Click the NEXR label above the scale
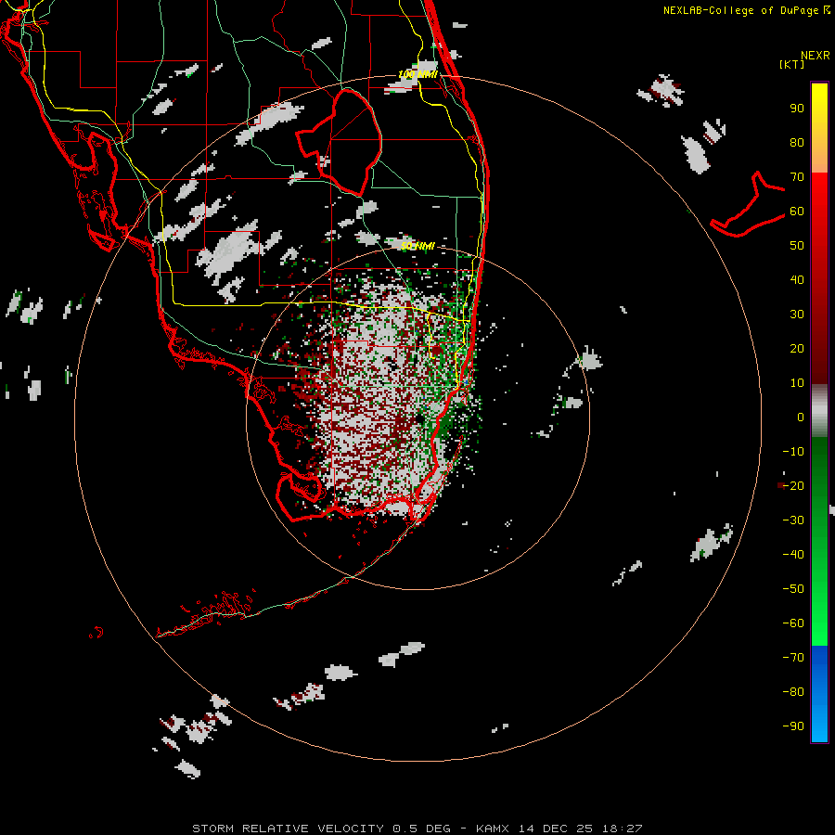The height and width of the screenshot is (835, 835). tap(816, 56)
